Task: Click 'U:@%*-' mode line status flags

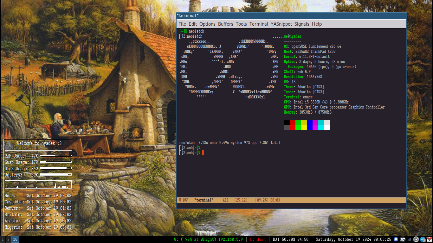Action: tap(185, 200)
